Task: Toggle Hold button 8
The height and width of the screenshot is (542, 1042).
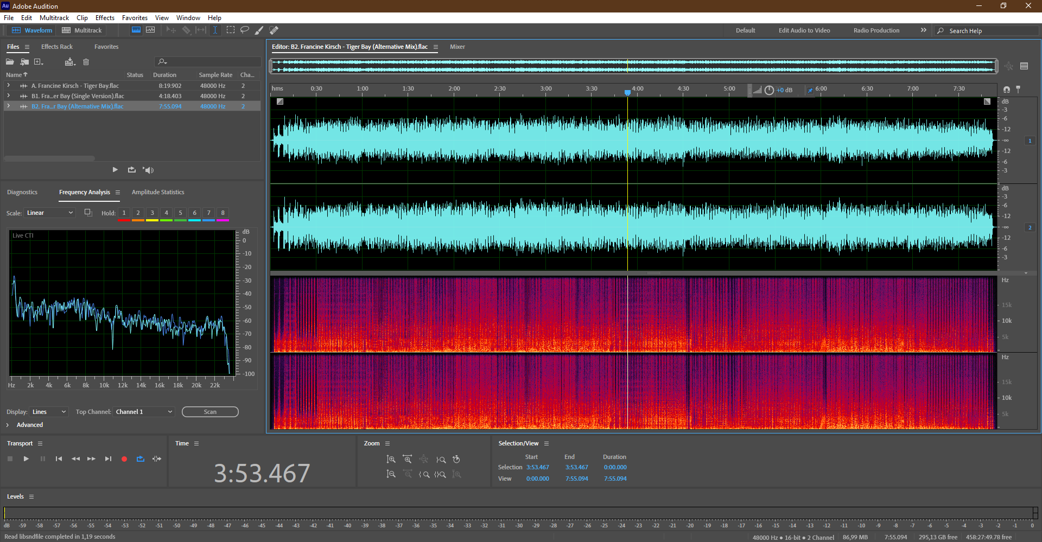Action: [223, 213]
